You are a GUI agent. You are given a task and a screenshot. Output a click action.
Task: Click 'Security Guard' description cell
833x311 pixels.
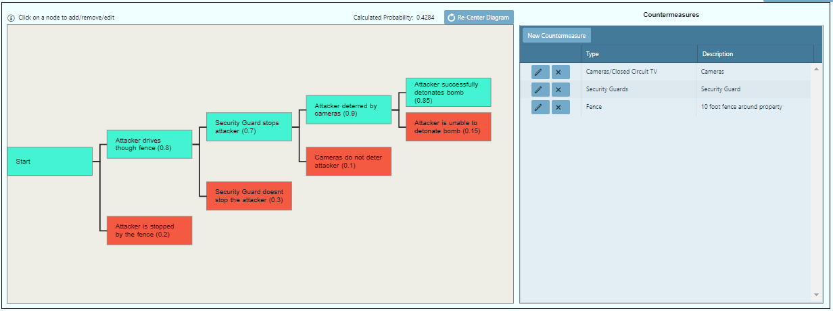click(x=755, y=89)
